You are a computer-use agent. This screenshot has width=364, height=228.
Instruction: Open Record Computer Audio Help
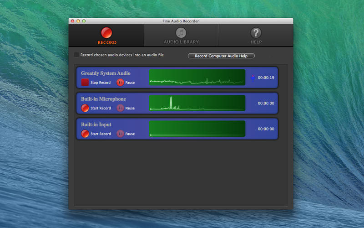(221, 56)
